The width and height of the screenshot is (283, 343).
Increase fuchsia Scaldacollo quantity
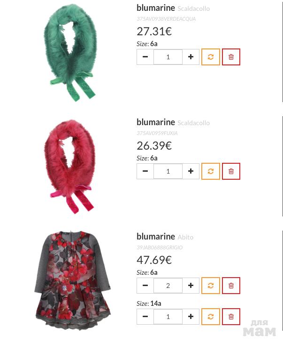pyautogui.click(x=191, y=171)
